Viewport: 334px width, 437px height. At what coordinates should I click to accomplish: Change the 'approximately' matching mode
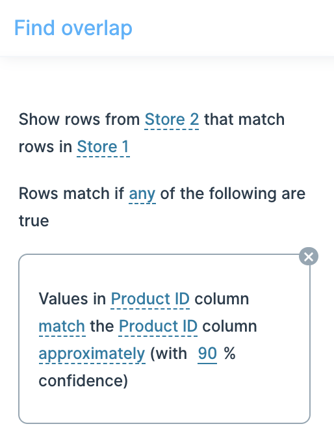tap(92, 354)
